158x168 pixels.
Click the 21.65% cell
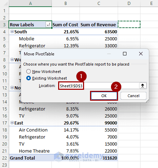(x=66, y=32)
